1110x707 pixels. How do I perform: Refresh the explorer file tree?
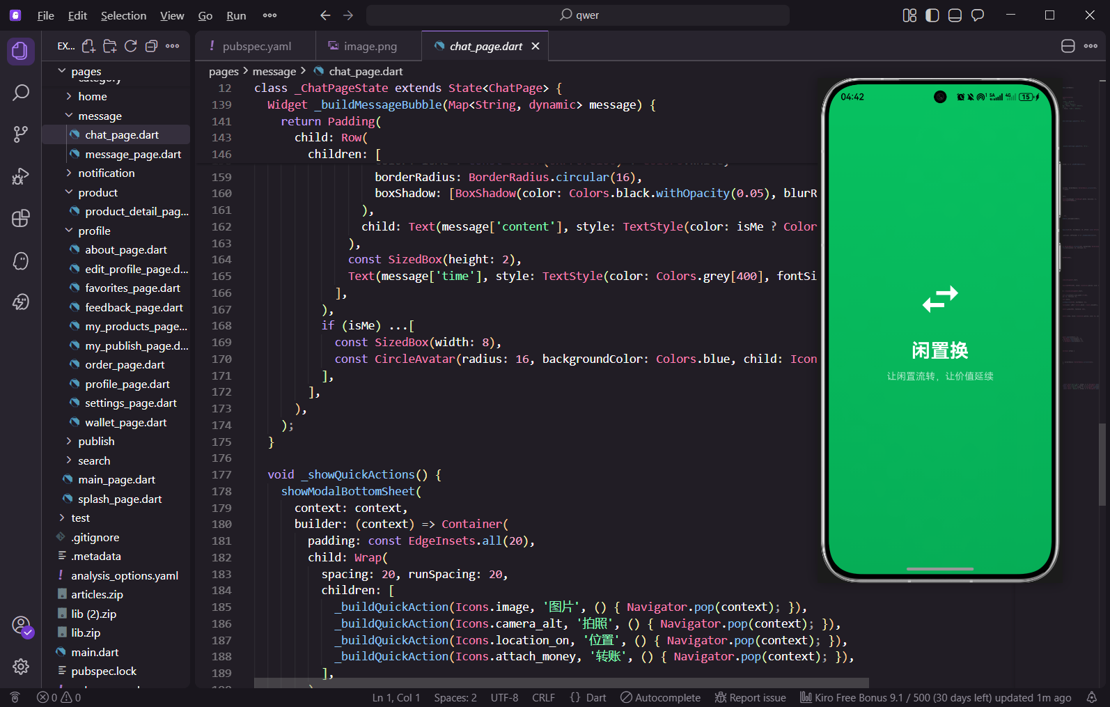[x=130, y=46]
